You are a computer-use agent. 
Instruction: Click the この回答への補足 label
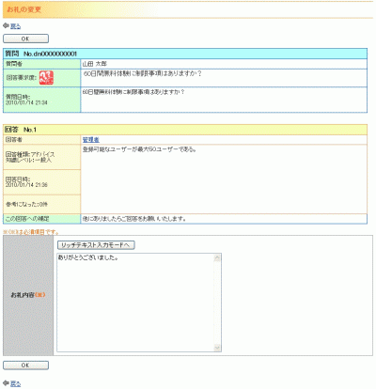[x=27, y=219]
